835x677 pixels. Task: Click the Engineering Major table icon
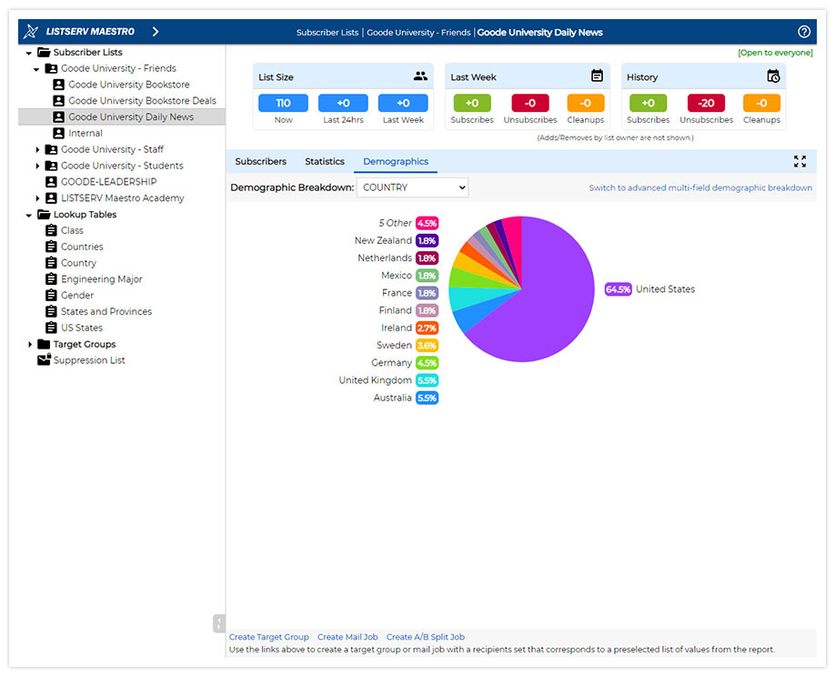click(51, 278)
